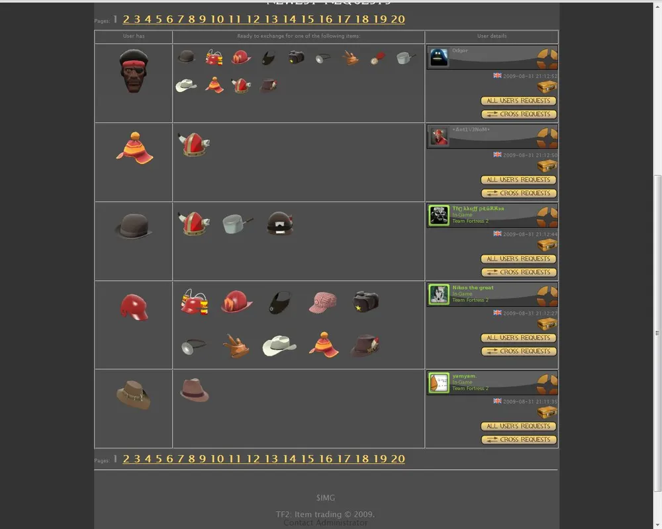Click the steel pot in the bowler hat row
The image size is (662, 529).
pos(237,224)
